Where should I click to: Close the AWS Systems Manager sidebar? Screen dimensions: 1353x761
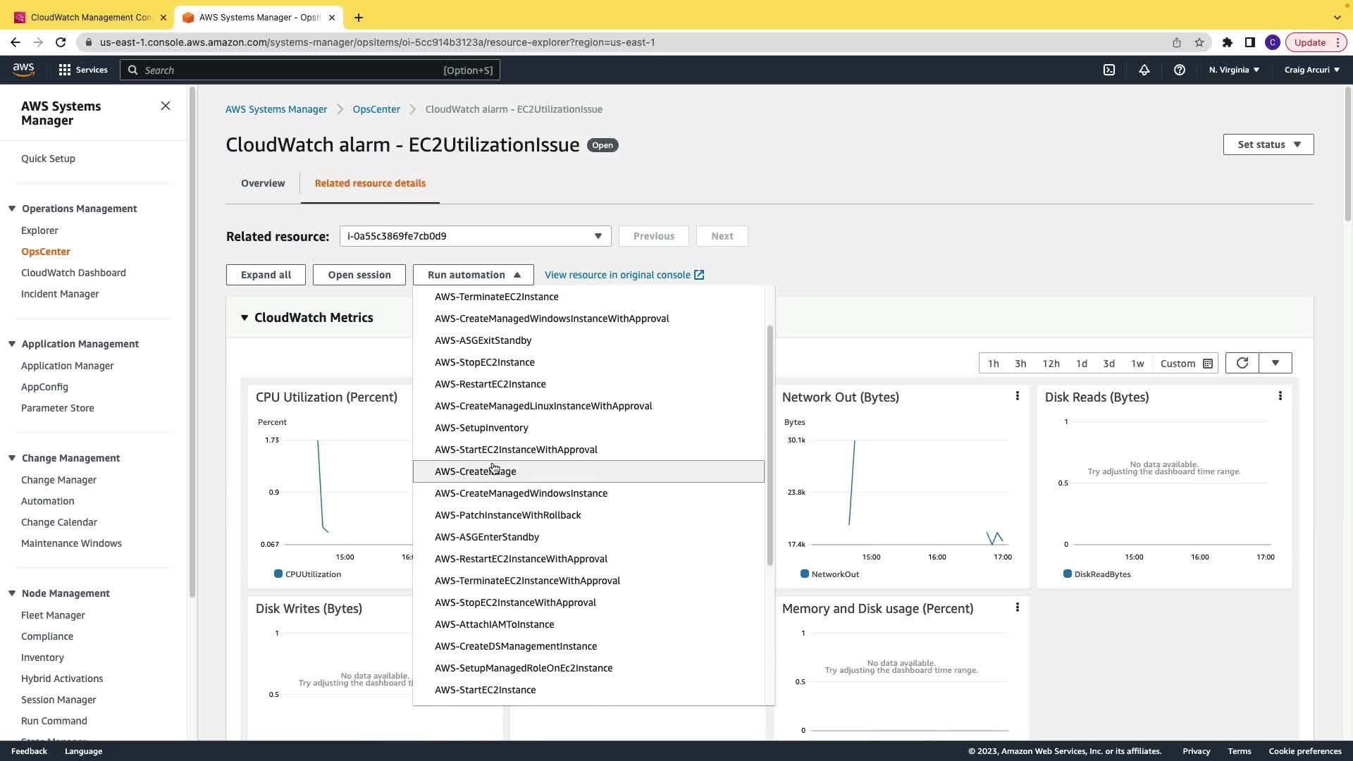(x=166, y=106)
